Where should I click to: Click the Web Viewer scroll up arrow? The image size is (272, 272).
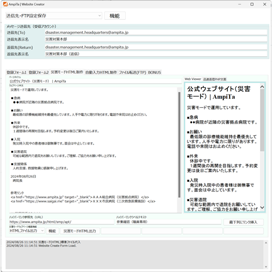coord(262,87)
